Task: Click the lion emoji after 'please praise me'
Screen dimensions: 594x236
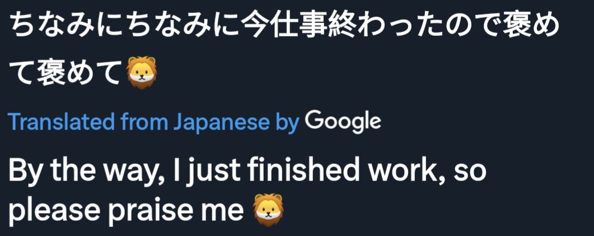Action: tap(268, 210)
